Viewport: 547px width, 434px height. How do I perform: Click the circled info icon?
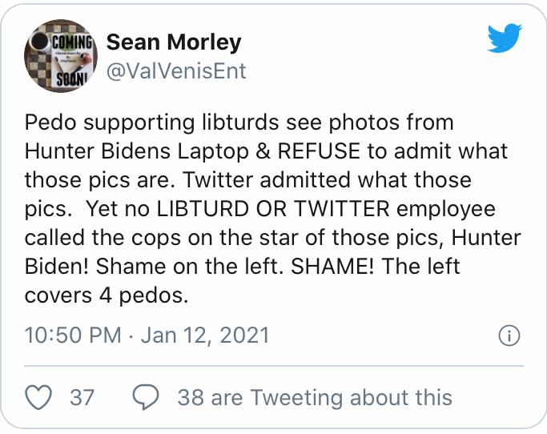(509, 336)
